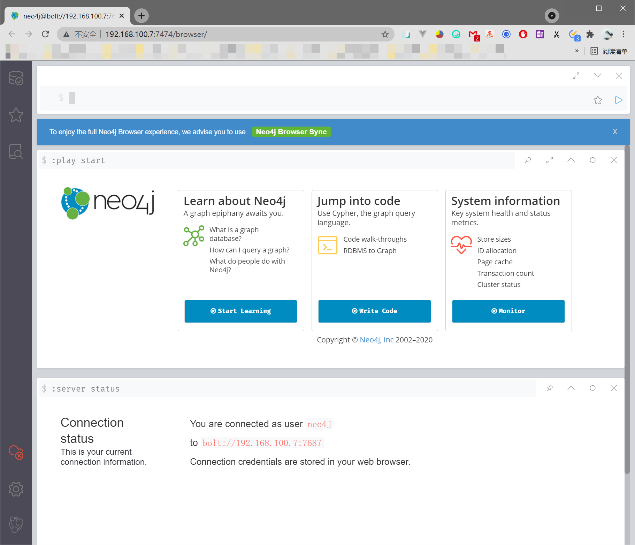The image size is (635, 545).
Task: Save editor query as favorite
Action: coord(598,100)
